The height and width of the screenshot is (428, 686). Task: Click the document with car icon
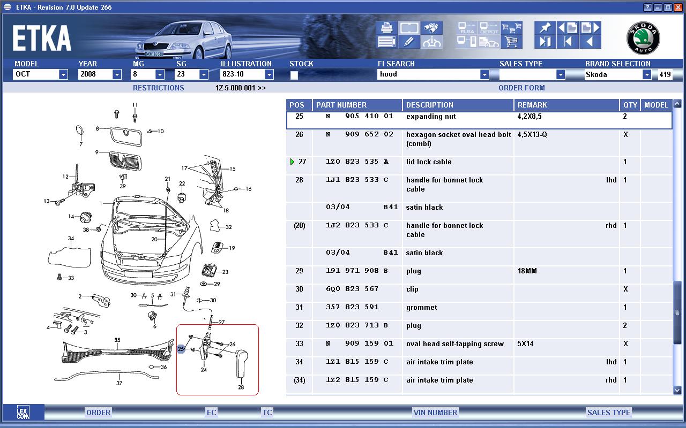pos(489,42)
